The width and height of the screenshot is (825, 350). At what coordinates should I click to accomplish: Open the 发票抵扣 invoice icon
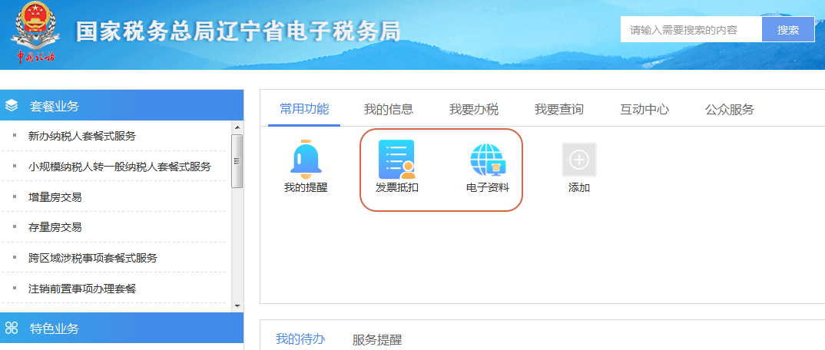(x=396, y=159)
